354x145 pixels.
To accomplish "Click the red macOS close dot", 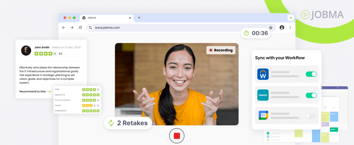I will pyautogui.click(x=65, y=18).
